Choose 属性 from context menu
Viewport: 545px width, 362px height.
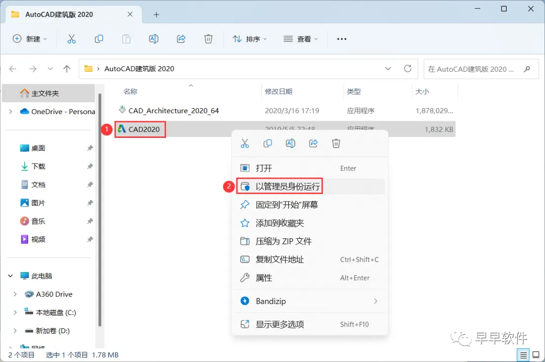310,278
